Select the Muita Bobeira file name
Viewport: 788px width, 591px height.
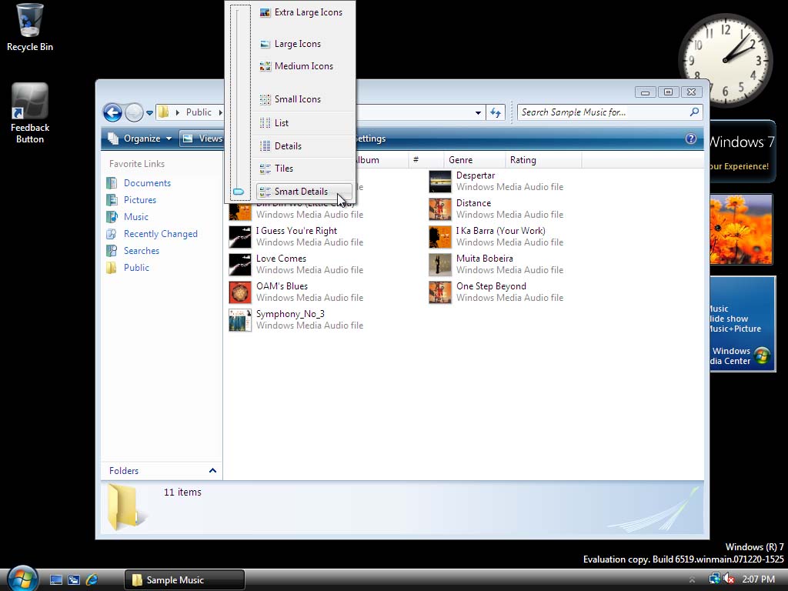(x=485, y=259)
